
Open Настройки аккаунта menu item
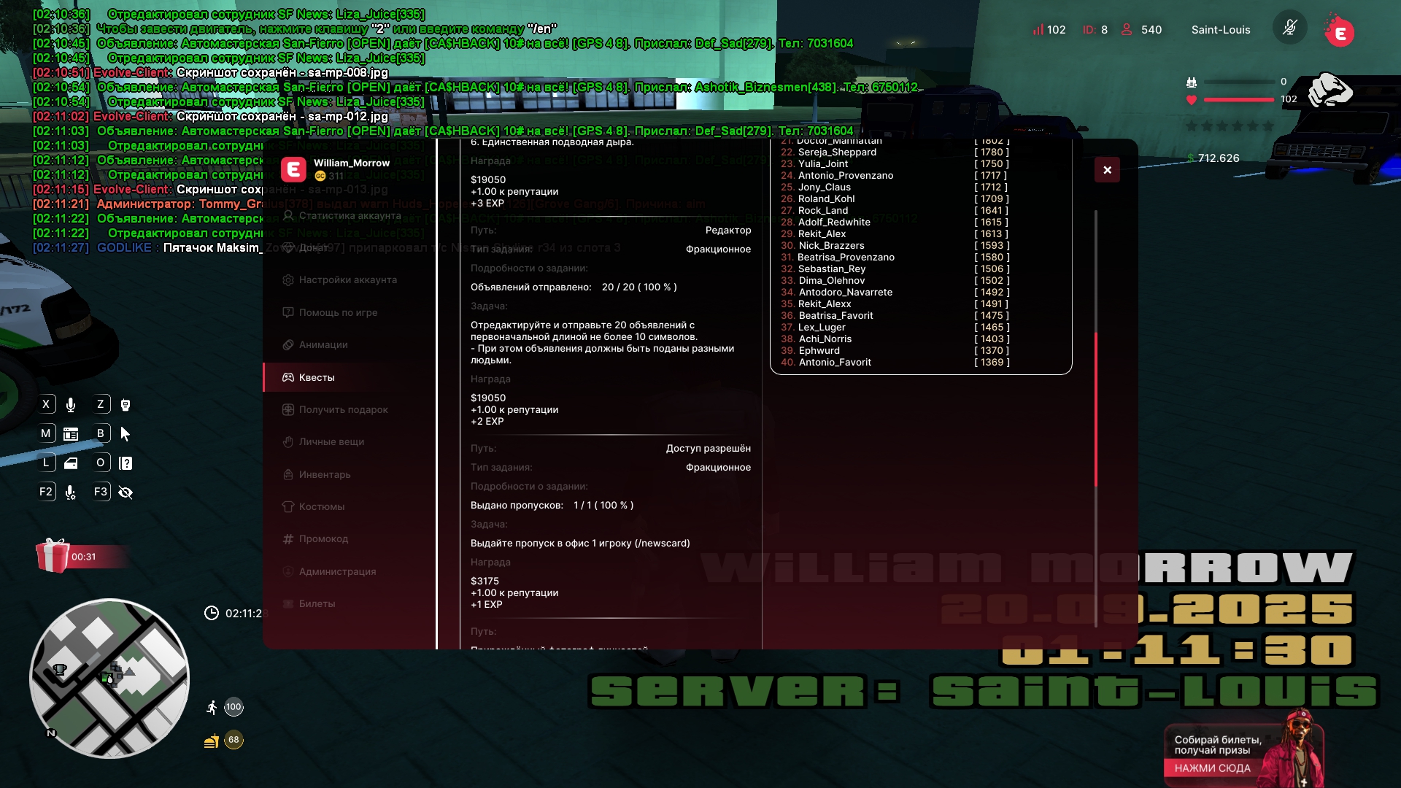coord(347,280)
